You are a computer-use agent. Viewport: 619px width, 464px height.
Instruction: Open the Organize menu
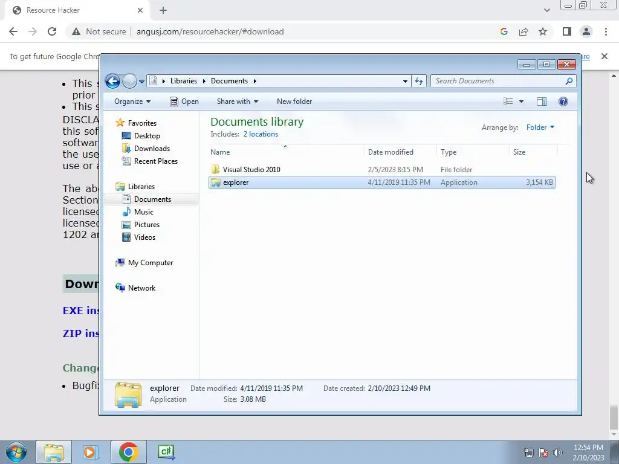(132, 101)
